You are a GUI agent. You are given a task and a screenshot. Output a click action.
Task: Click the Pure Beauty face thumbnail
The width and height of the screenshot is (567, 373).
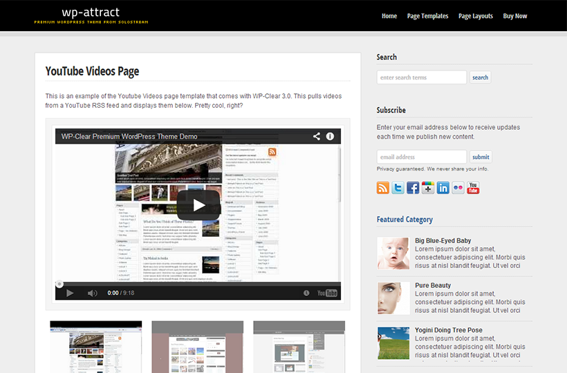[x=393, y=298]
